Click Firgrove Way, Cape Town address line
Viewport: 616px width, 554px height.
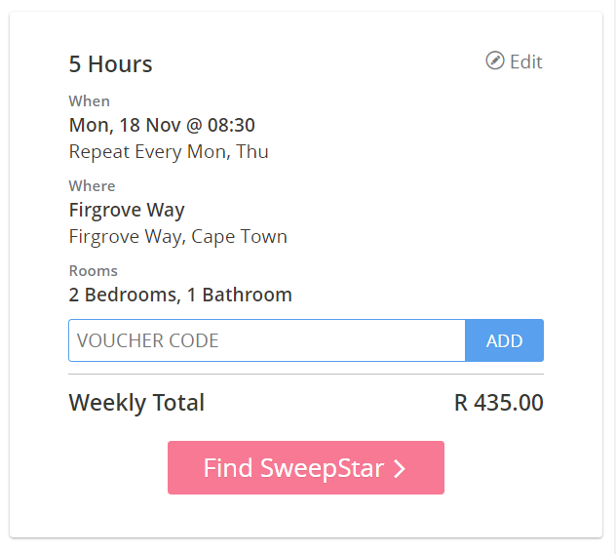pyautogui.click(x=178, y=237)
